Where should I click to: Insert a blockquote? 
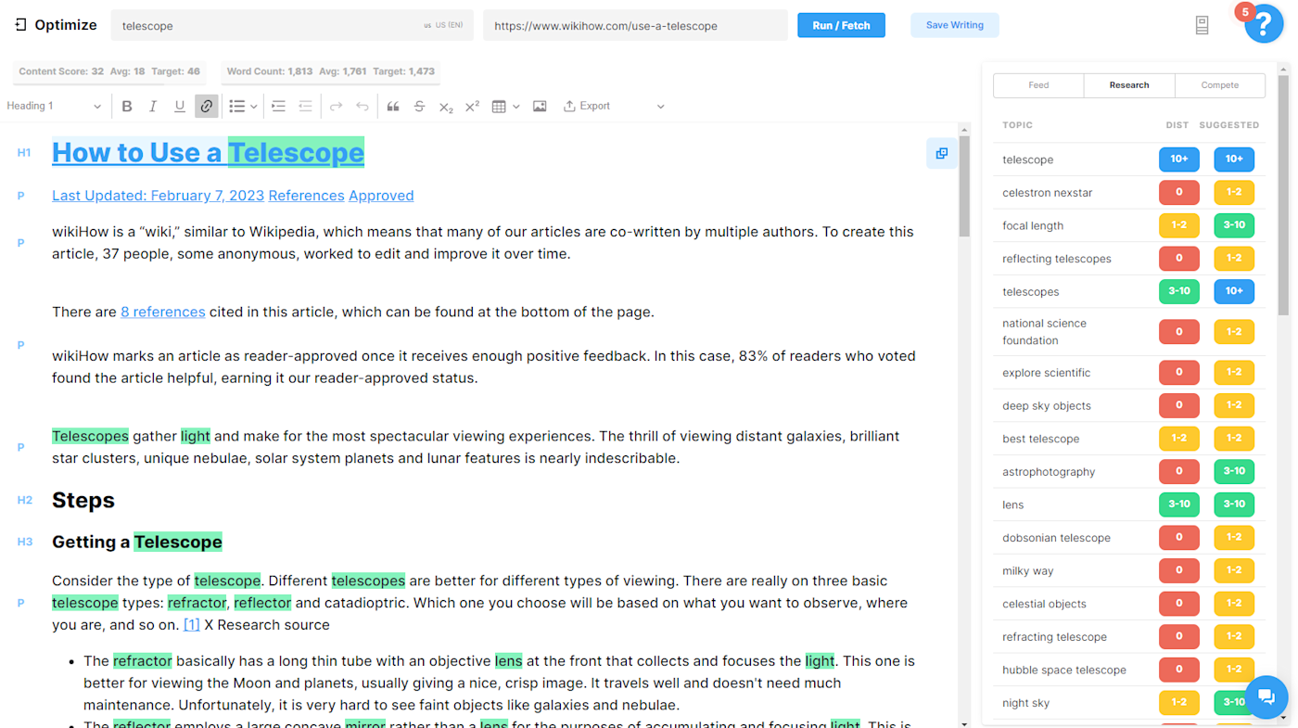tap(393, 107)
